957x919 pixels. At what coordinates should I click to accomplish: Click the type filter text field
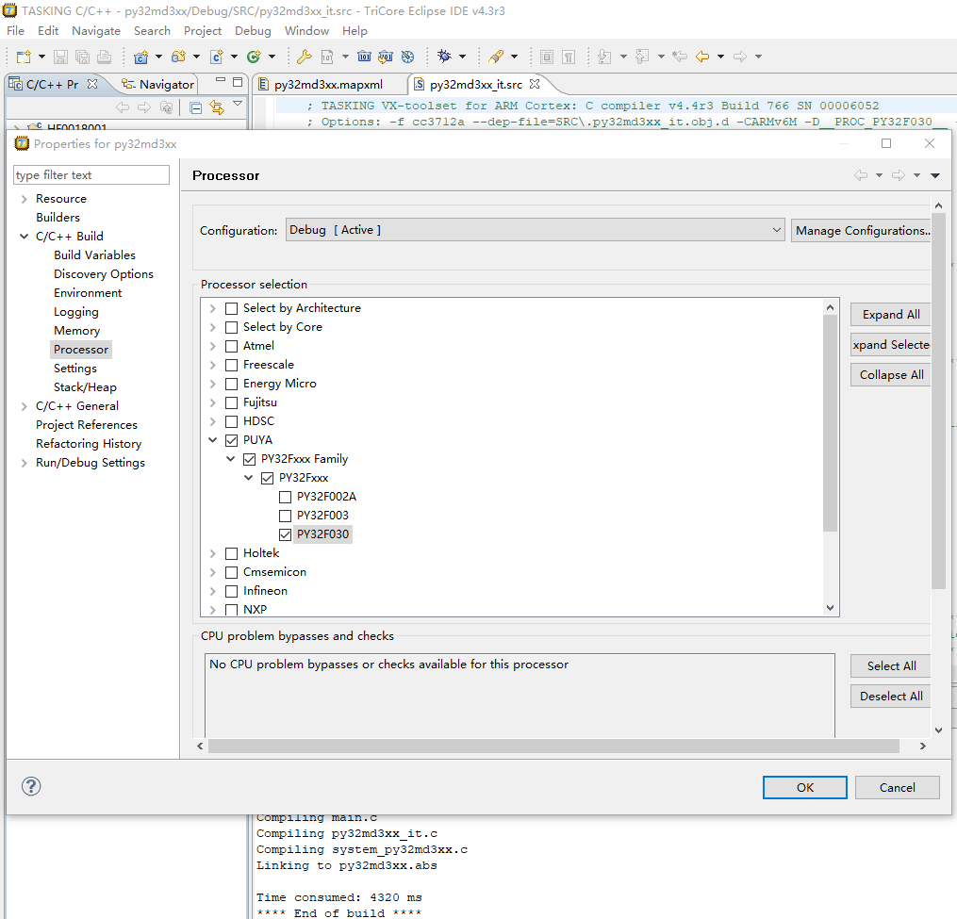pyautogui.click(x=91, y=175)
